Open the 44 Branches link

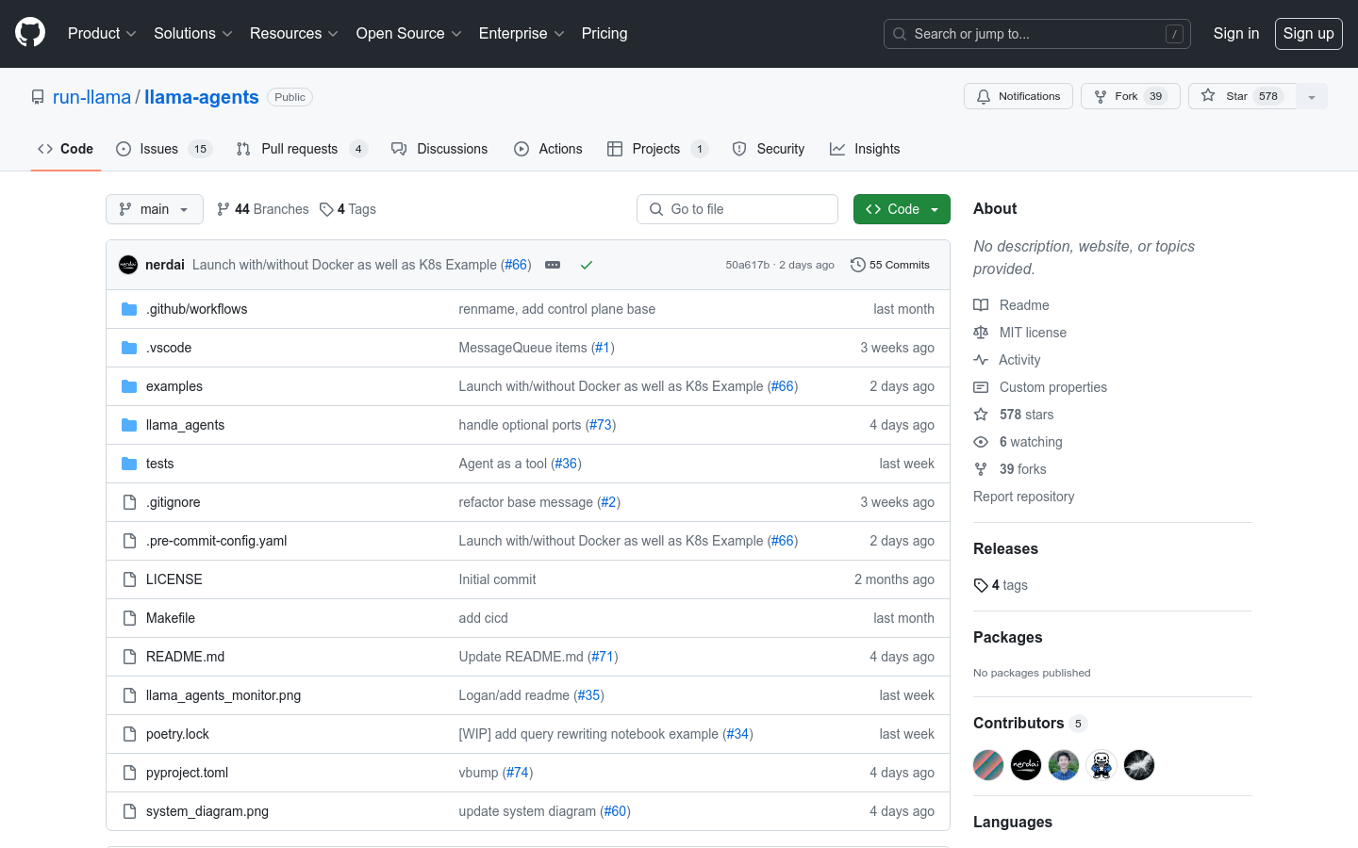point(262,209)
